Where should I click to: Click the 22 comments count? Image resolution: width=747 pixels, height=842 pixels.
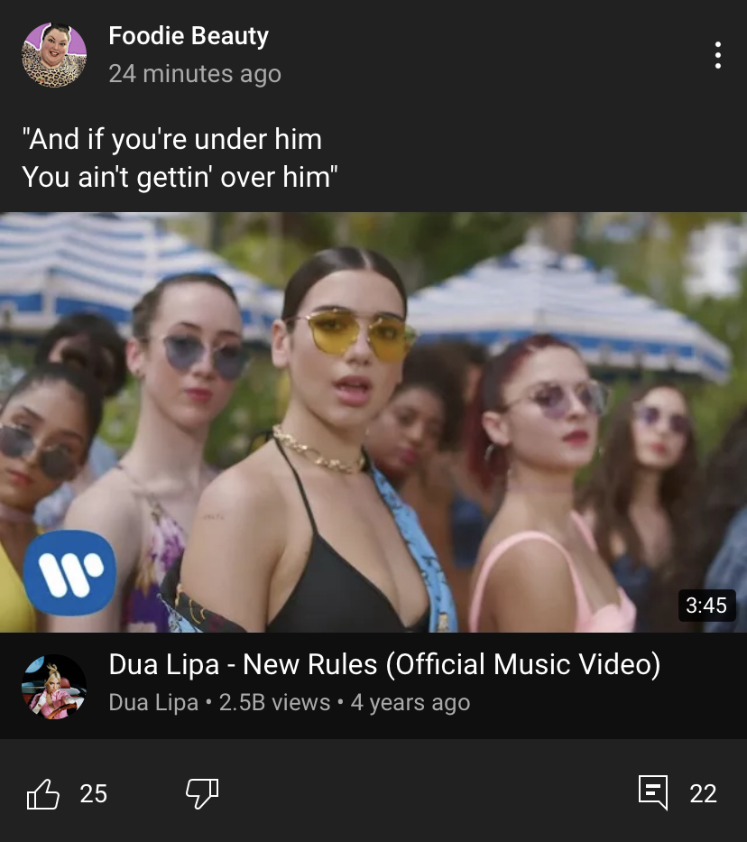coord(703,793)
